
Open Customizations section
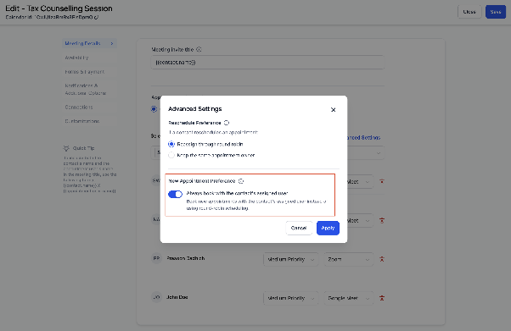pyautogui.click(x=81, y=121)
